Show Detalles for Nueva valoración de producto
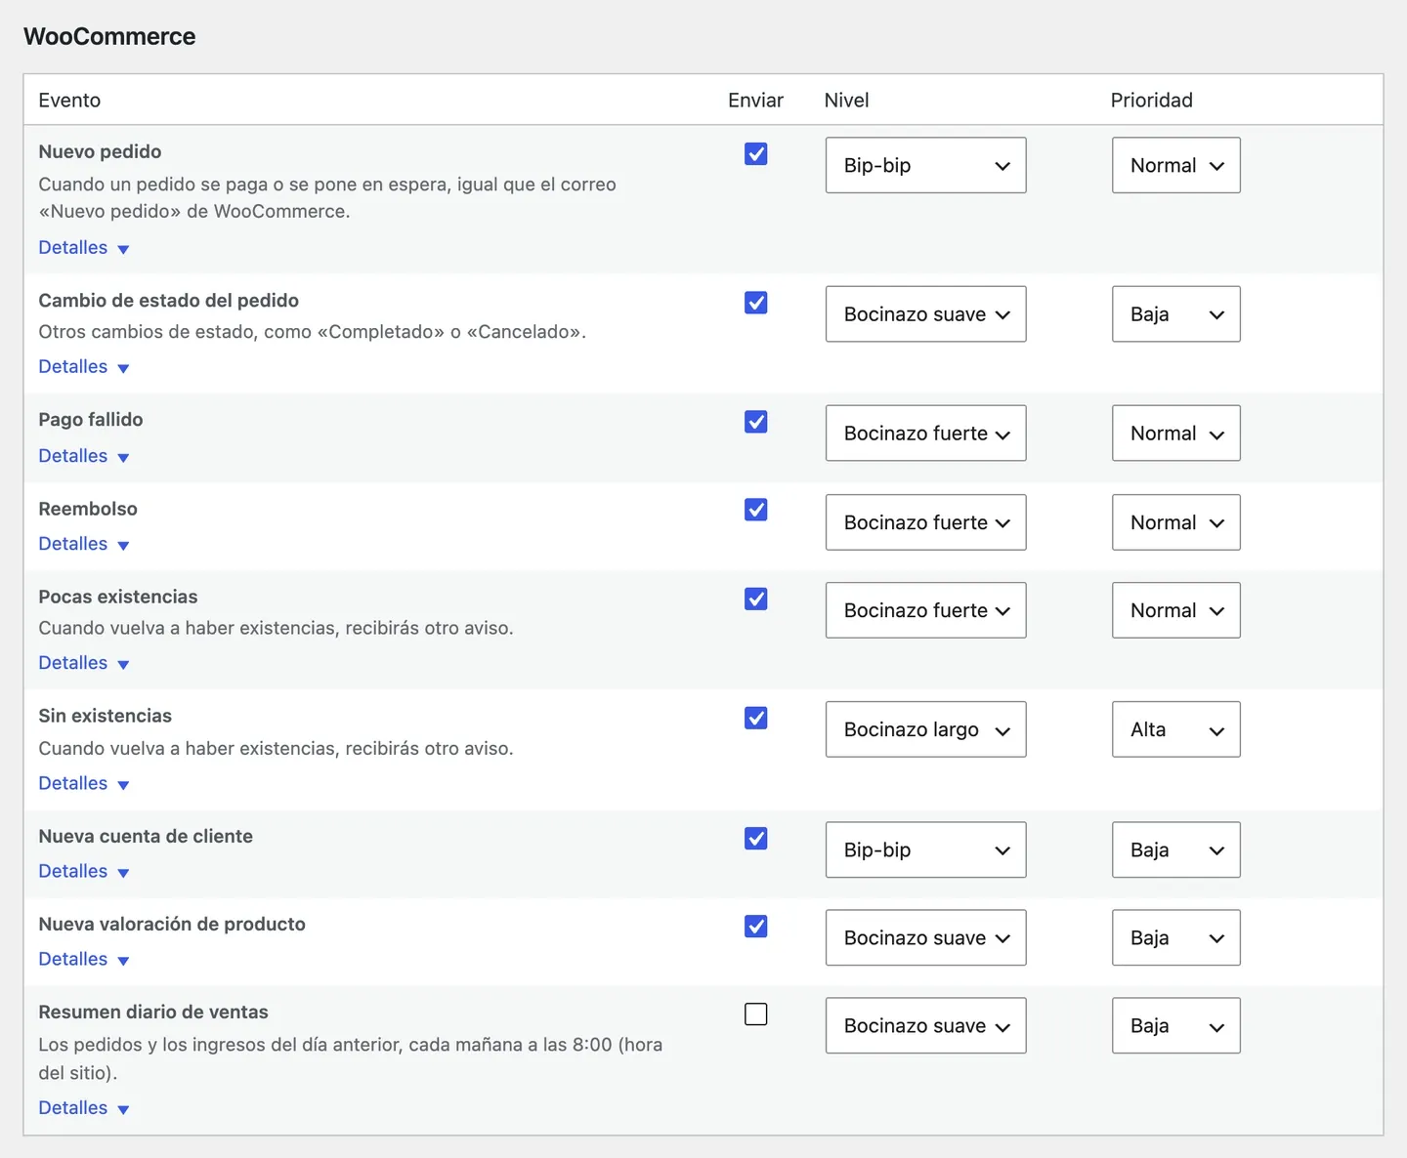1407x1158 pixels. coord(84,960)
